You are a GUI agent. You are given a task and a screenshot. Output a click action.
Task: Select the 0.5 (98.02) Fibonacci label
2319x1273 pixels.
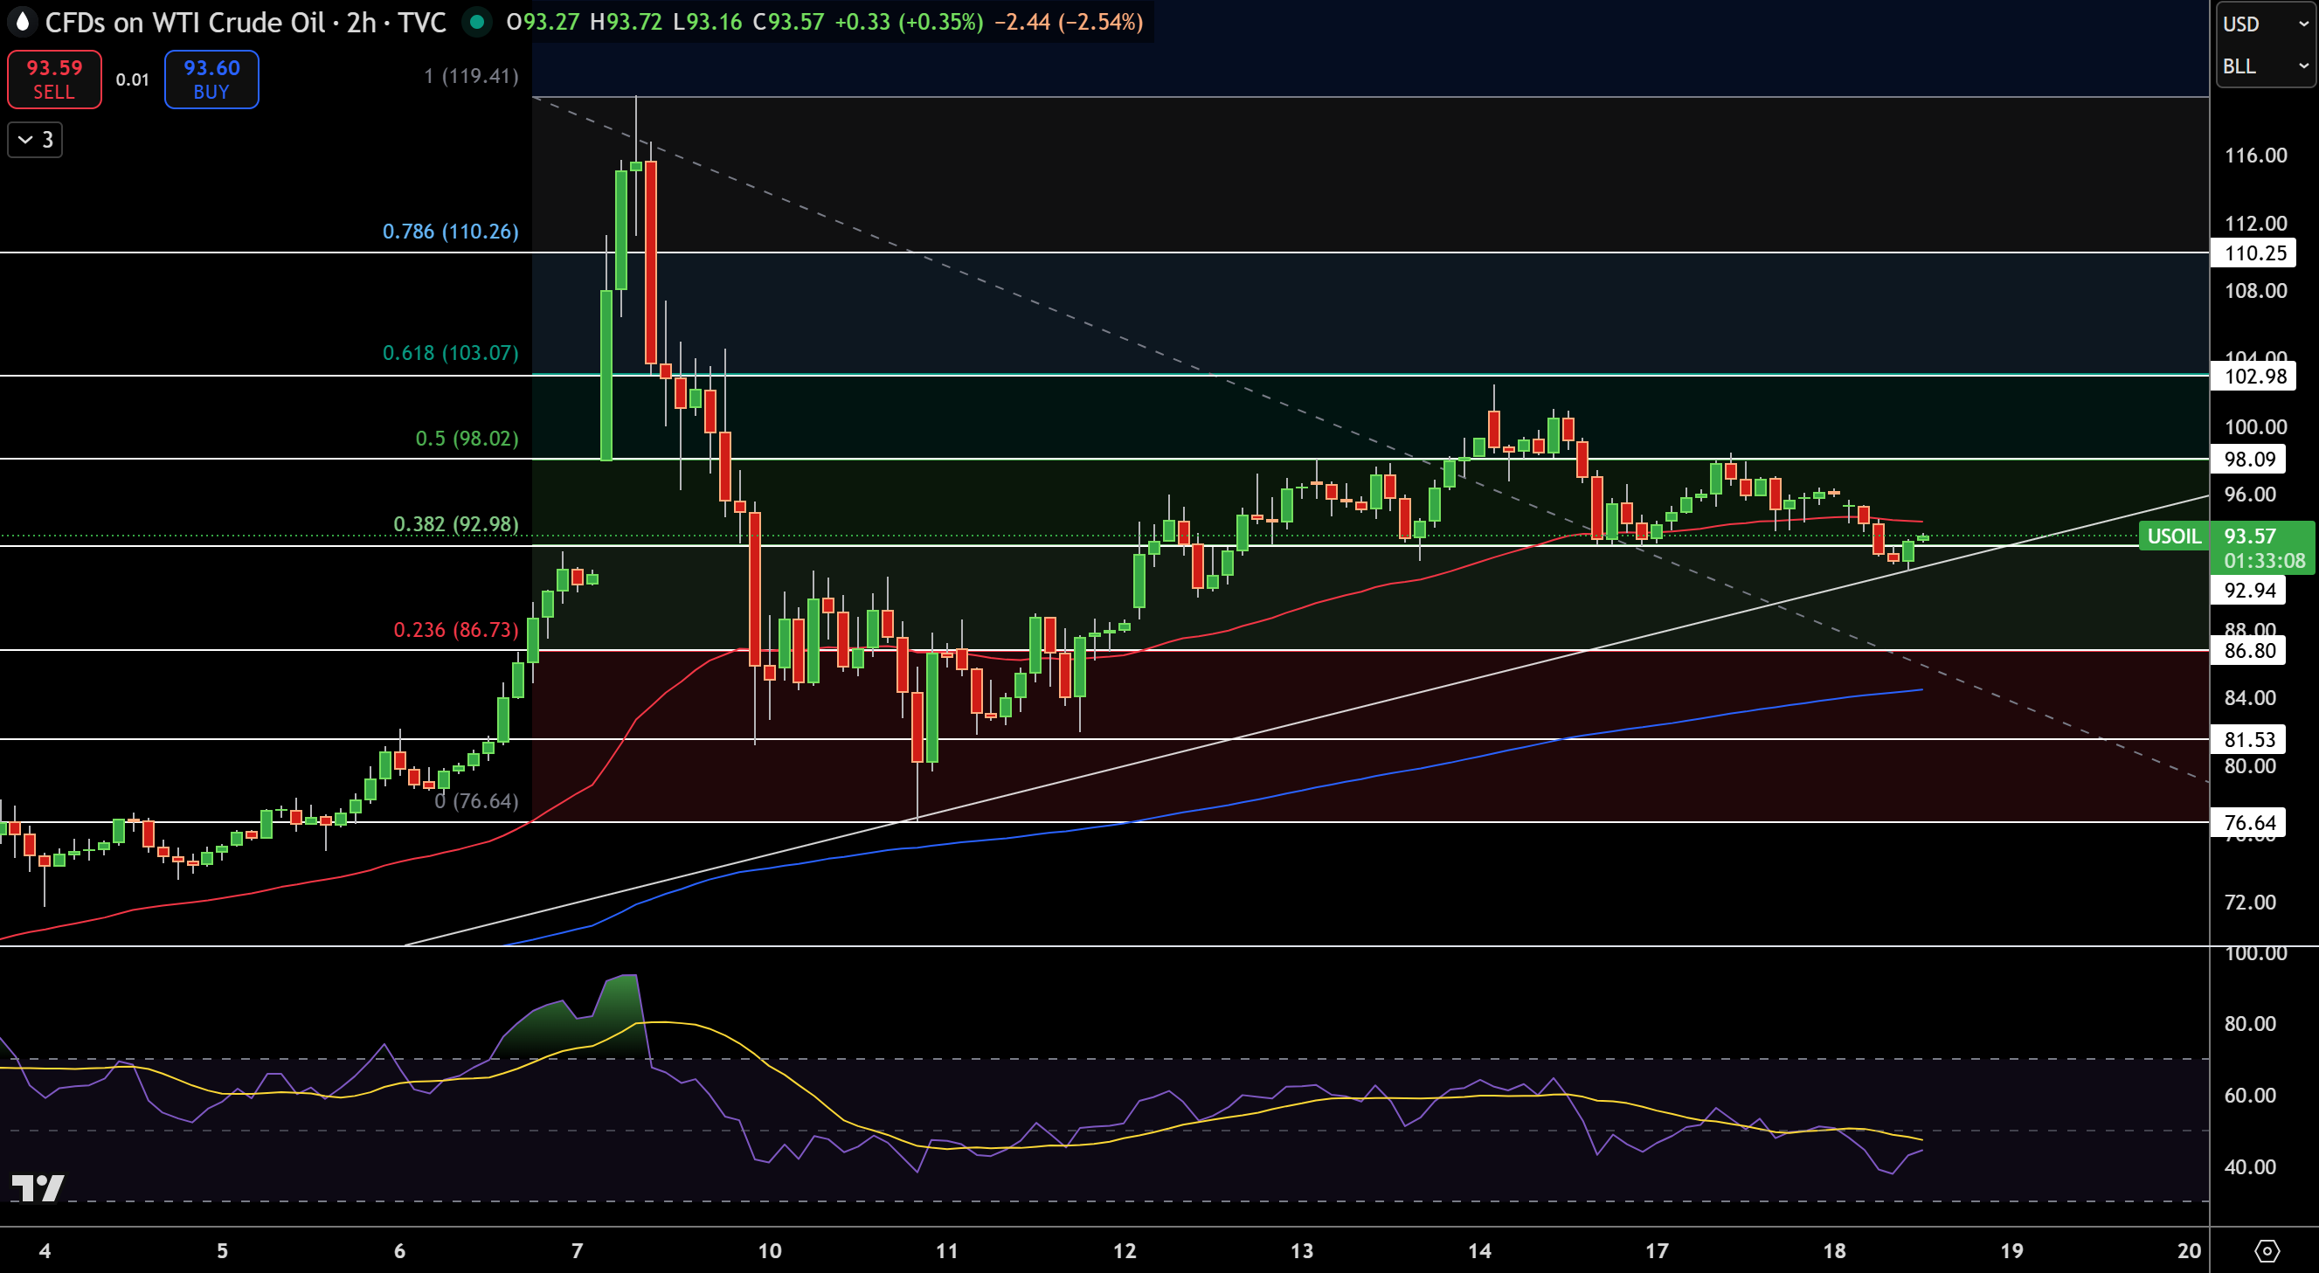click(x=467, y=439)
